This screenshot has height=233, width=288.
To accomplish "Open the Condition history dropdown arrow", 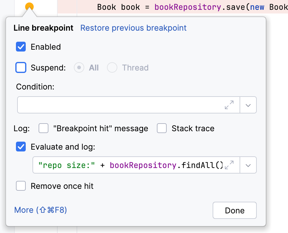I will 248,105.
